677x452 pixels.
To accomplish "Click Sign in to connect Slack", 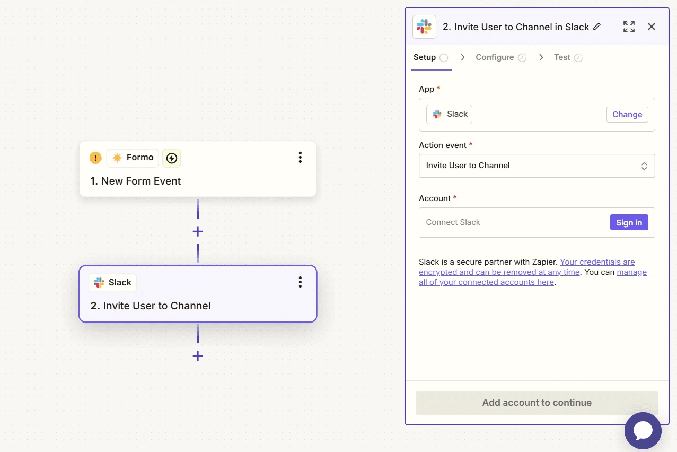I will click(x=629, y=222).
